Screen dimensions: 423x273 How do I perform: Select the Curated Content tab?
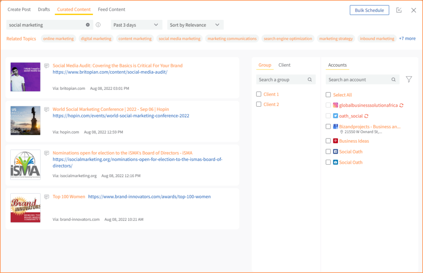point(74,10)
